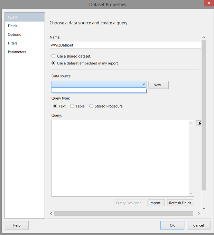Click the Import... button
214x235 pixels.
(156, 203)
